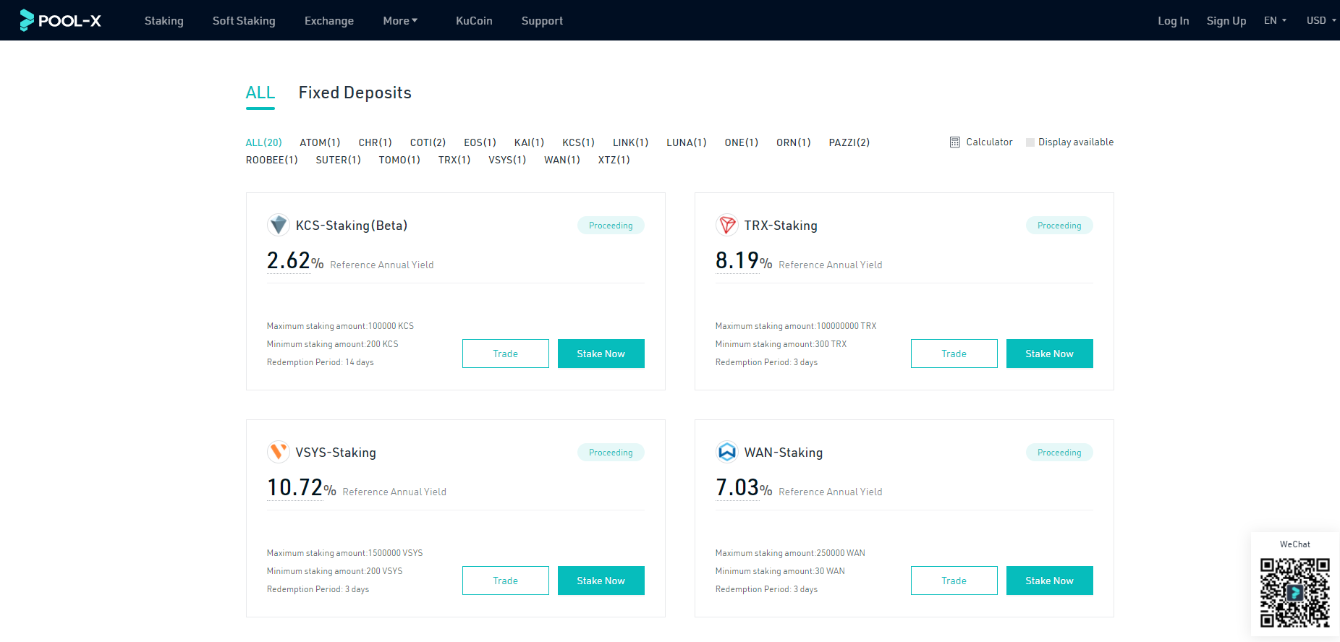Click the KCS-Staking(Beta) title
This screenshot has width=1340, height=642.
pyautogui.click(x=352, y=226)
